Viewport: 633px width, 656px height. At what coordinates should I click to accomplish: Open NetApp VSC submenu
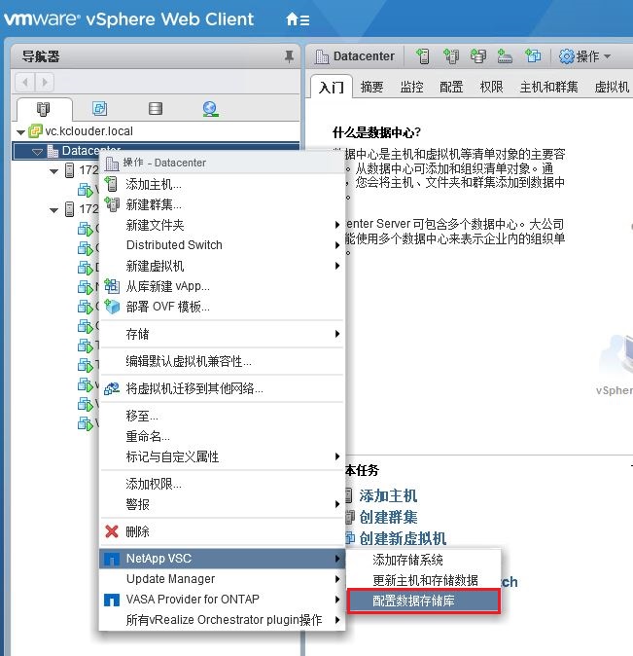(x=223, y=559)
